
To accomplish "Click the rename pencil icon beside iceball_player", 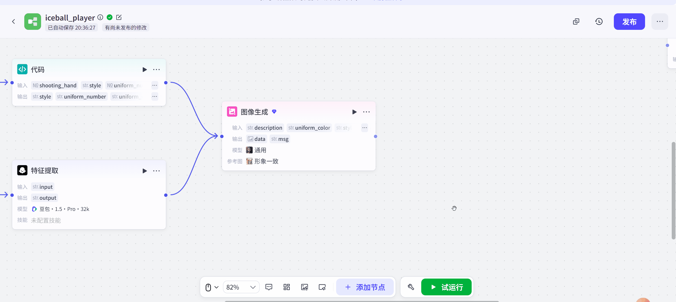I will click(x=119, y=17).
